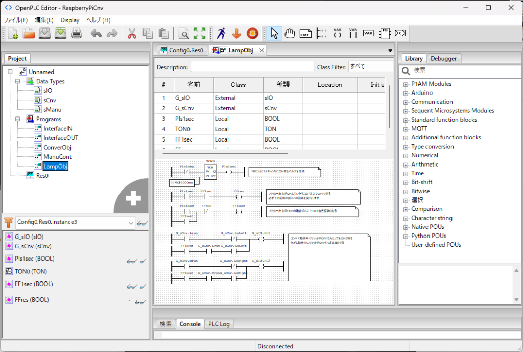Select InterfaceOUT program in tree
Screen dimensions: 523x352
61,138
